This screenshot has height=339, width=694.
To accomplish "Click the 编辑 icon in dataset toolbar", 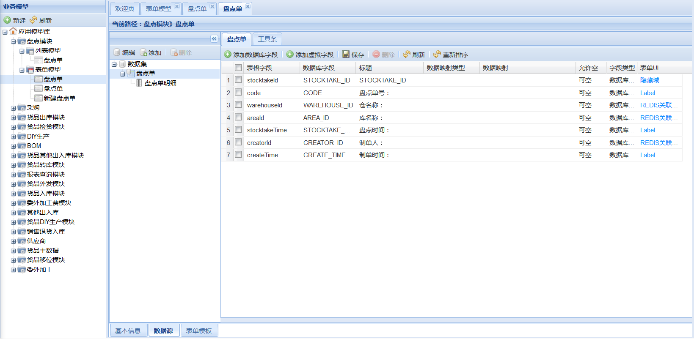I will pyautogui.click(x=117, y=52).
